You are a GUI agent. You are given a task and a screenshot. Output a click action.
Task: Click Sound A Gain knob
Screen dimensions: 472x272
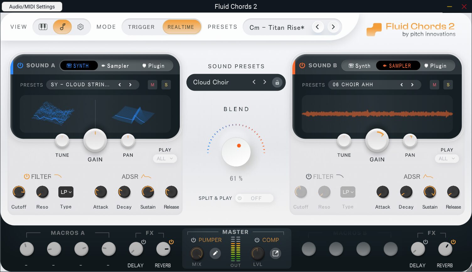pos(95,141)
